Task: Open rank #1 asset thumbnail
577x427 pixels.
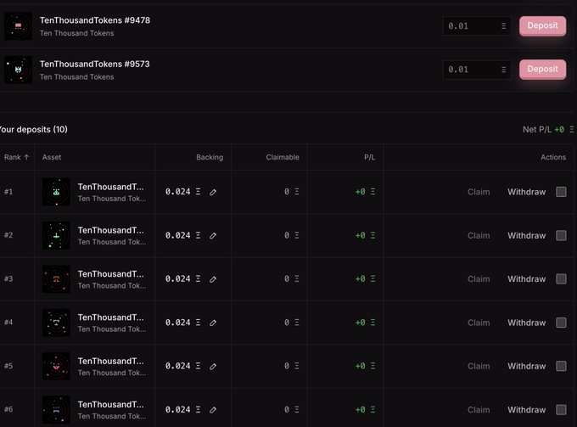Action: click(x=56, y=192)
